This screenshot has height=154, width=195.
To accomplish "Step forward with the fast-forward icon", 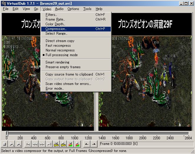I will (x=42, y=144).
